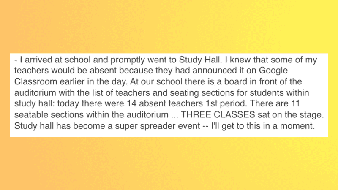Click the number 11 after "There are"

pos(296,103)
